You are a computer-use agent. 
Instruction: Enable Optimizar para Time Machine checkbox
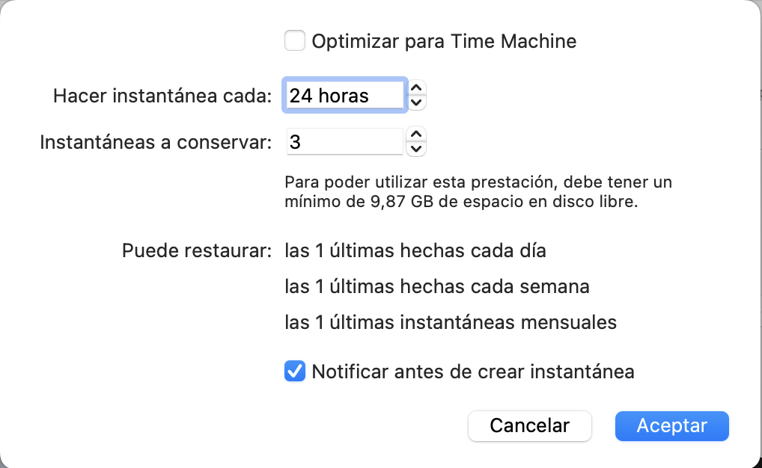point(295,40)
